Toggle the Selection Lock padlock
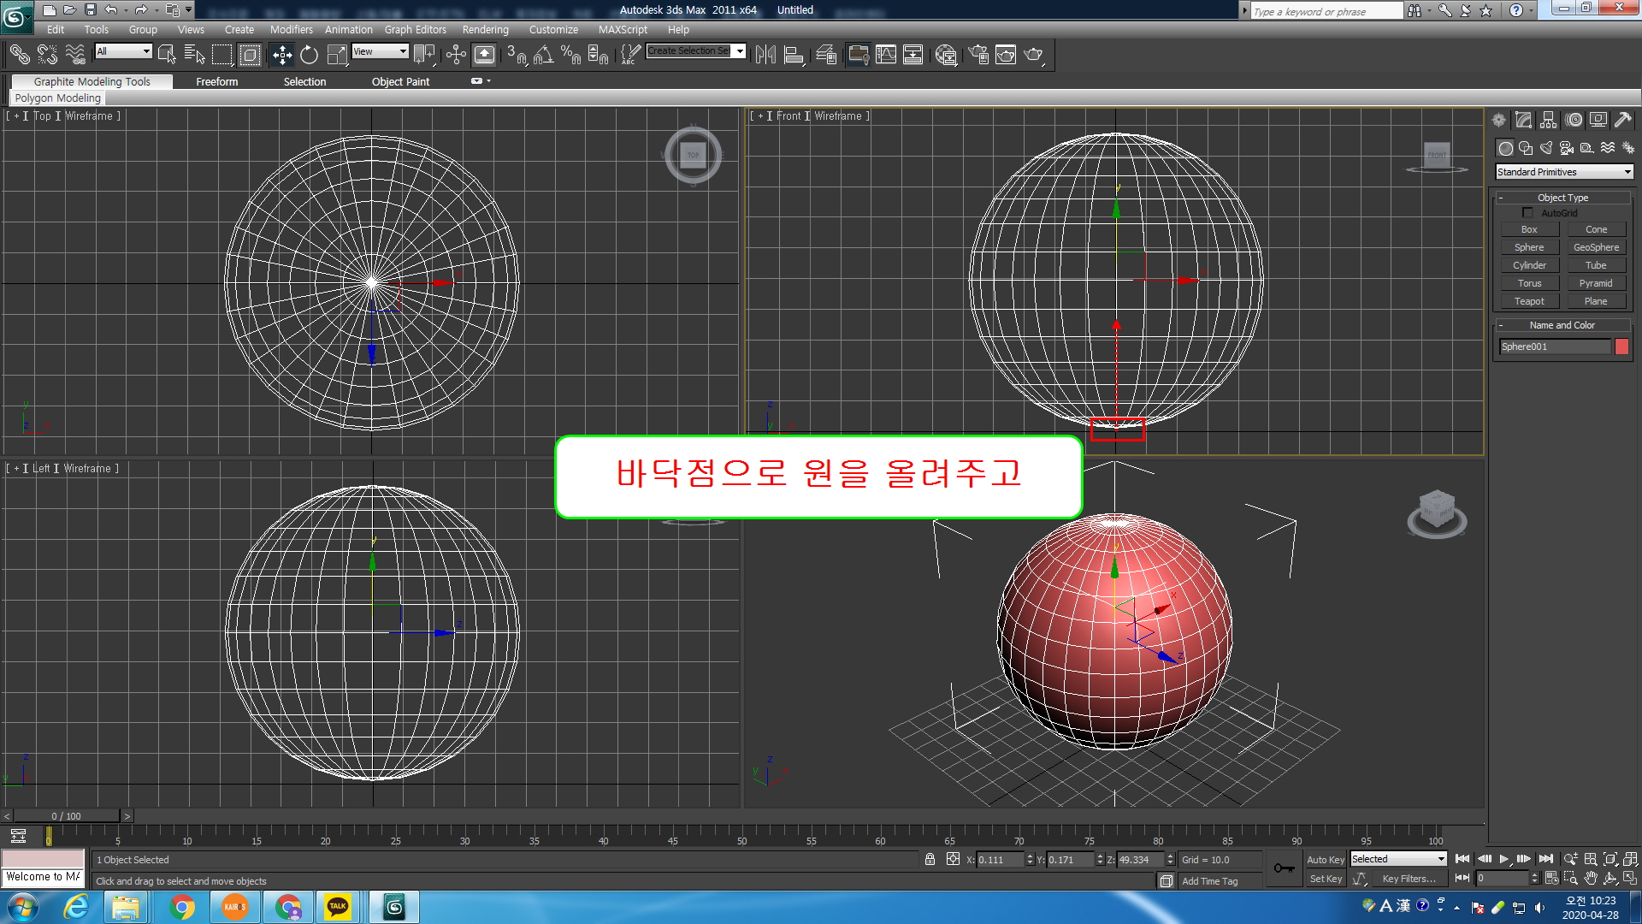The width and height of the screenshot is (1642, 924). pyautogui.click(x=930, y=859)
